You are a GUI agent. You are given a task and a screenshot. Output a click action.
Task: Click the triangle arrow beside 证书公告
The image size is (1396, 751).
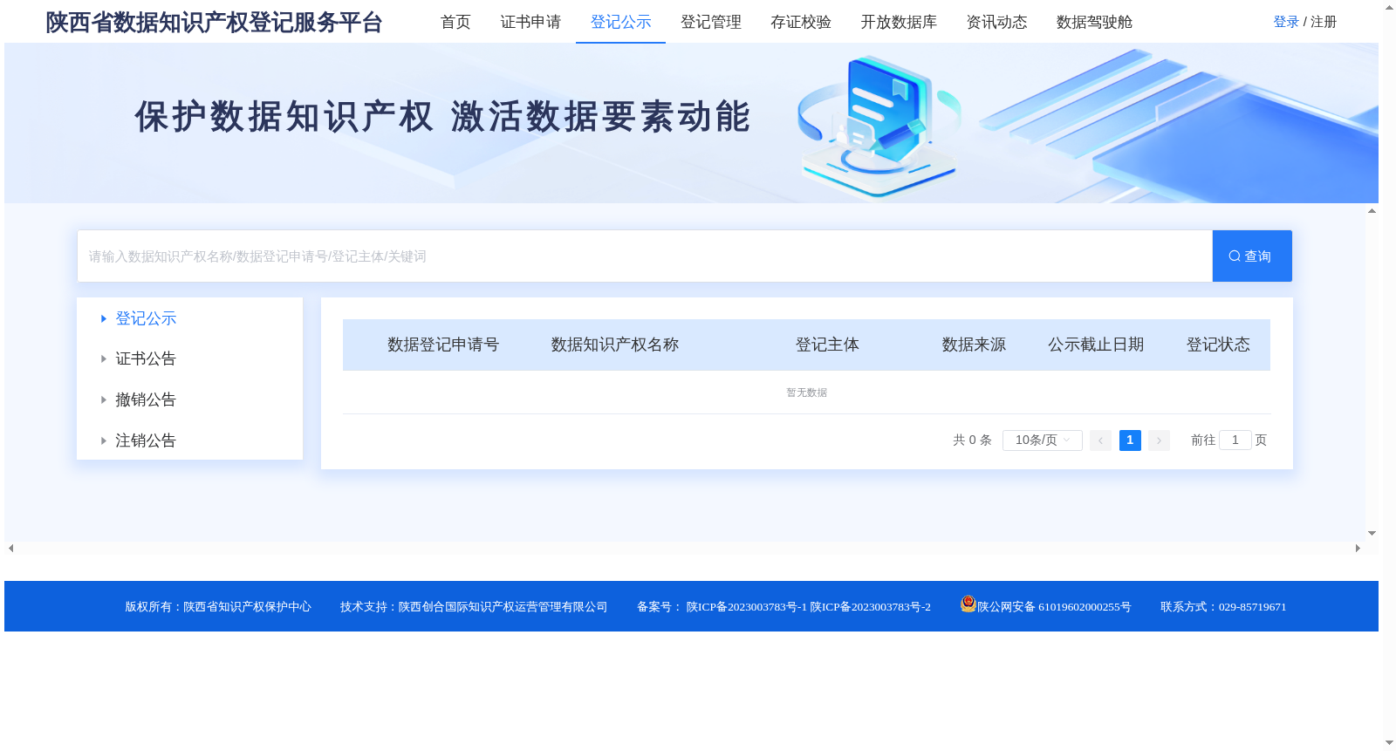(x=104, y=358)
